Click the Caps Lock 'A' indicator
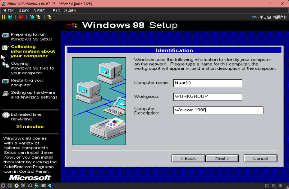 click(x=274, y=186)
